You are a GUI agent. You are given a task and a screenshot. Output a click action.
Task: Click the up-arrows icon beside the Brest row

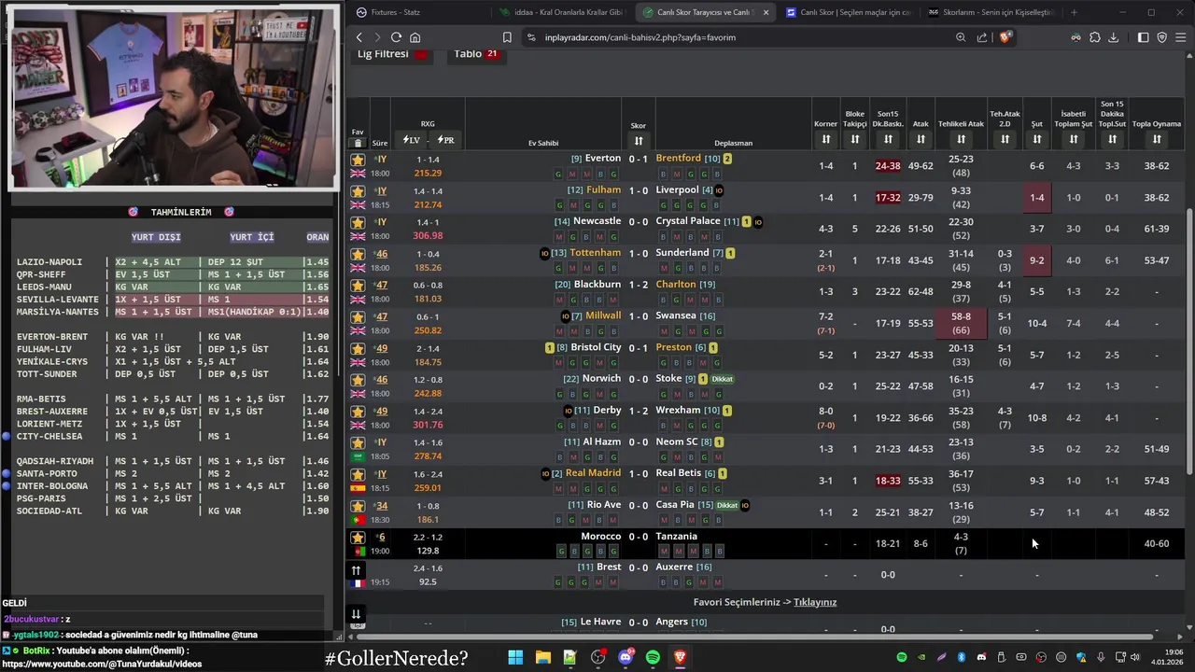(x=356, y=570)
